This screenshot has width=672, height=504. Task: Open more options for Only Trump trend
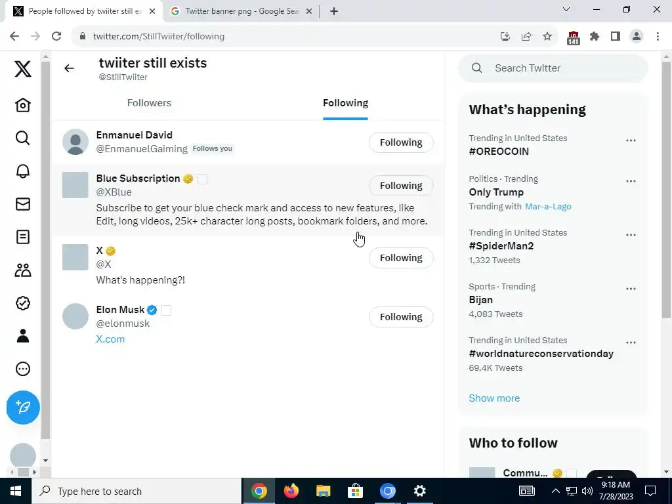pos(631,181)
